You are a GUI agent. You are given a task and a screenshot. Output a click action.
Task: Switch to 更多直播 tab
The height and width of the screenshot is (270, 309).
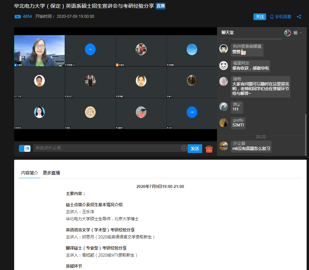[x=51, y=173]
